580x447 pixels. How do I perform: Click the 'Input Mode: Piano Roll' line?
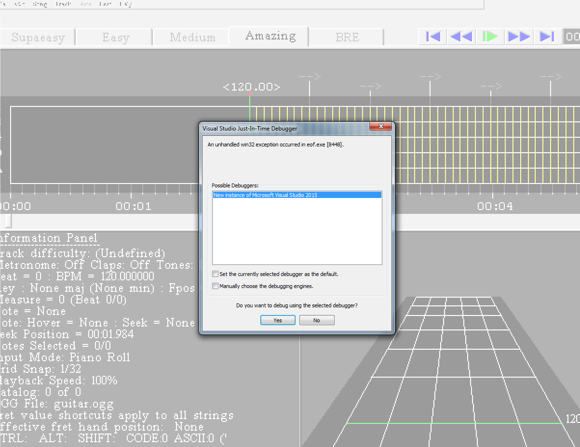pyautogui.click(x=65, y=357)
